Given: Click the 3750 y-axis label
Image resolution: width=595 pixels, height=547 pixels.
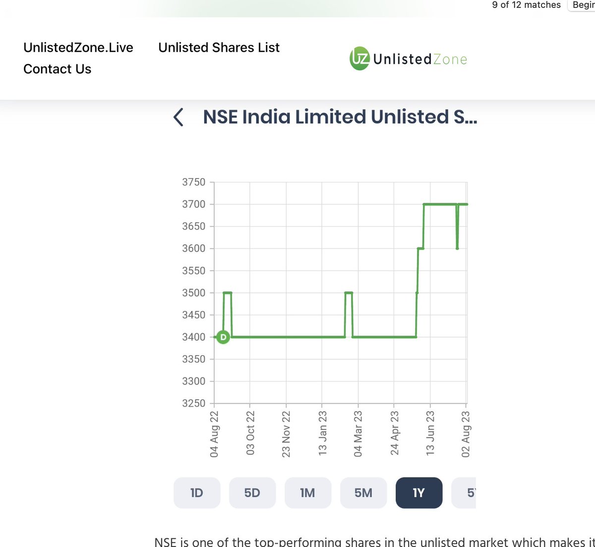Looking at the screenshot, I should tap(194, 182).
